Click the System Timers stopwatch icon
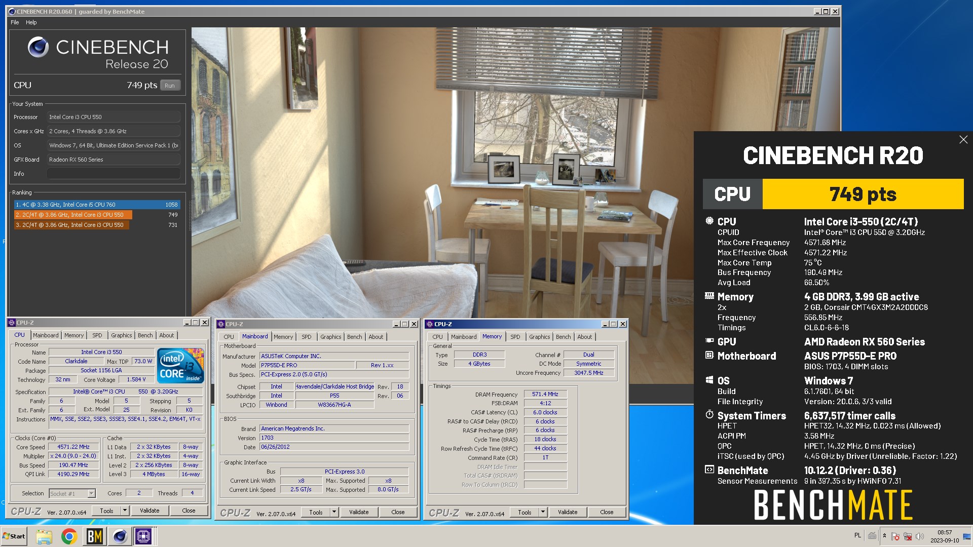Image resolution: width=973 pixels, height=547 pixels. [x=709, y=415]
